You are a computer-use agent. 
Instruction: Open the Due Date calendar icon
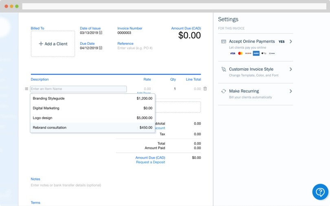coord(101,48)
